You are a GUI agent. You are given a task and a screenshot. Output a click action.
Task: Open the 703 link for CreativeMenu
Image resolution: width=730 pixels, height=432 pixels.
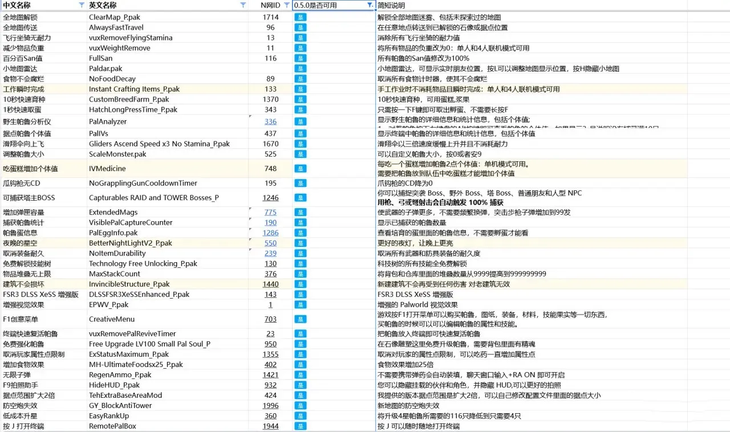(270, 319)
